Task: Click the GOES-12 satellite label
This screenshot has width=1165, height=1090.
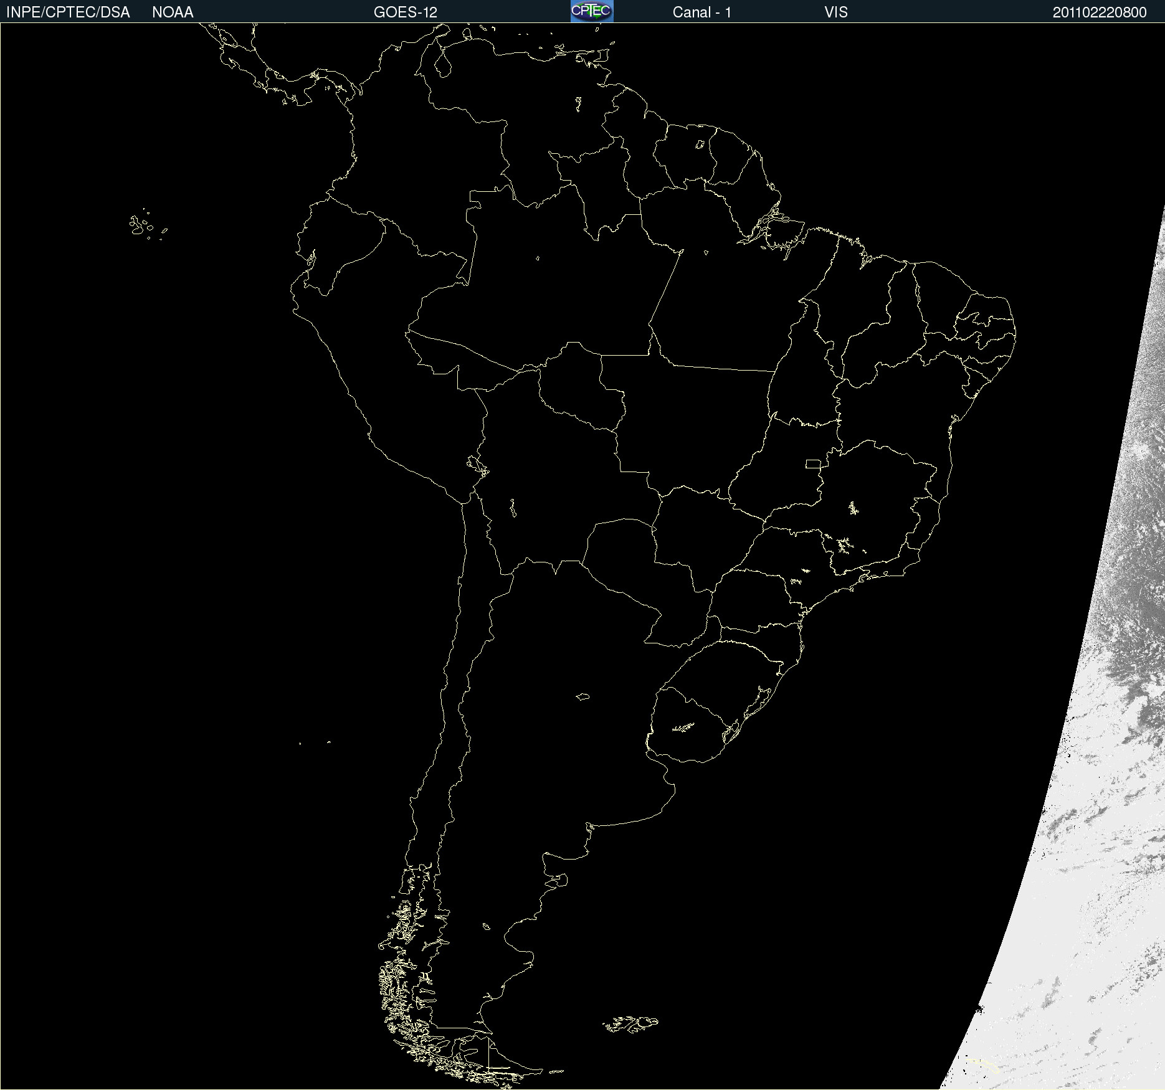Action: coord(406,12)
